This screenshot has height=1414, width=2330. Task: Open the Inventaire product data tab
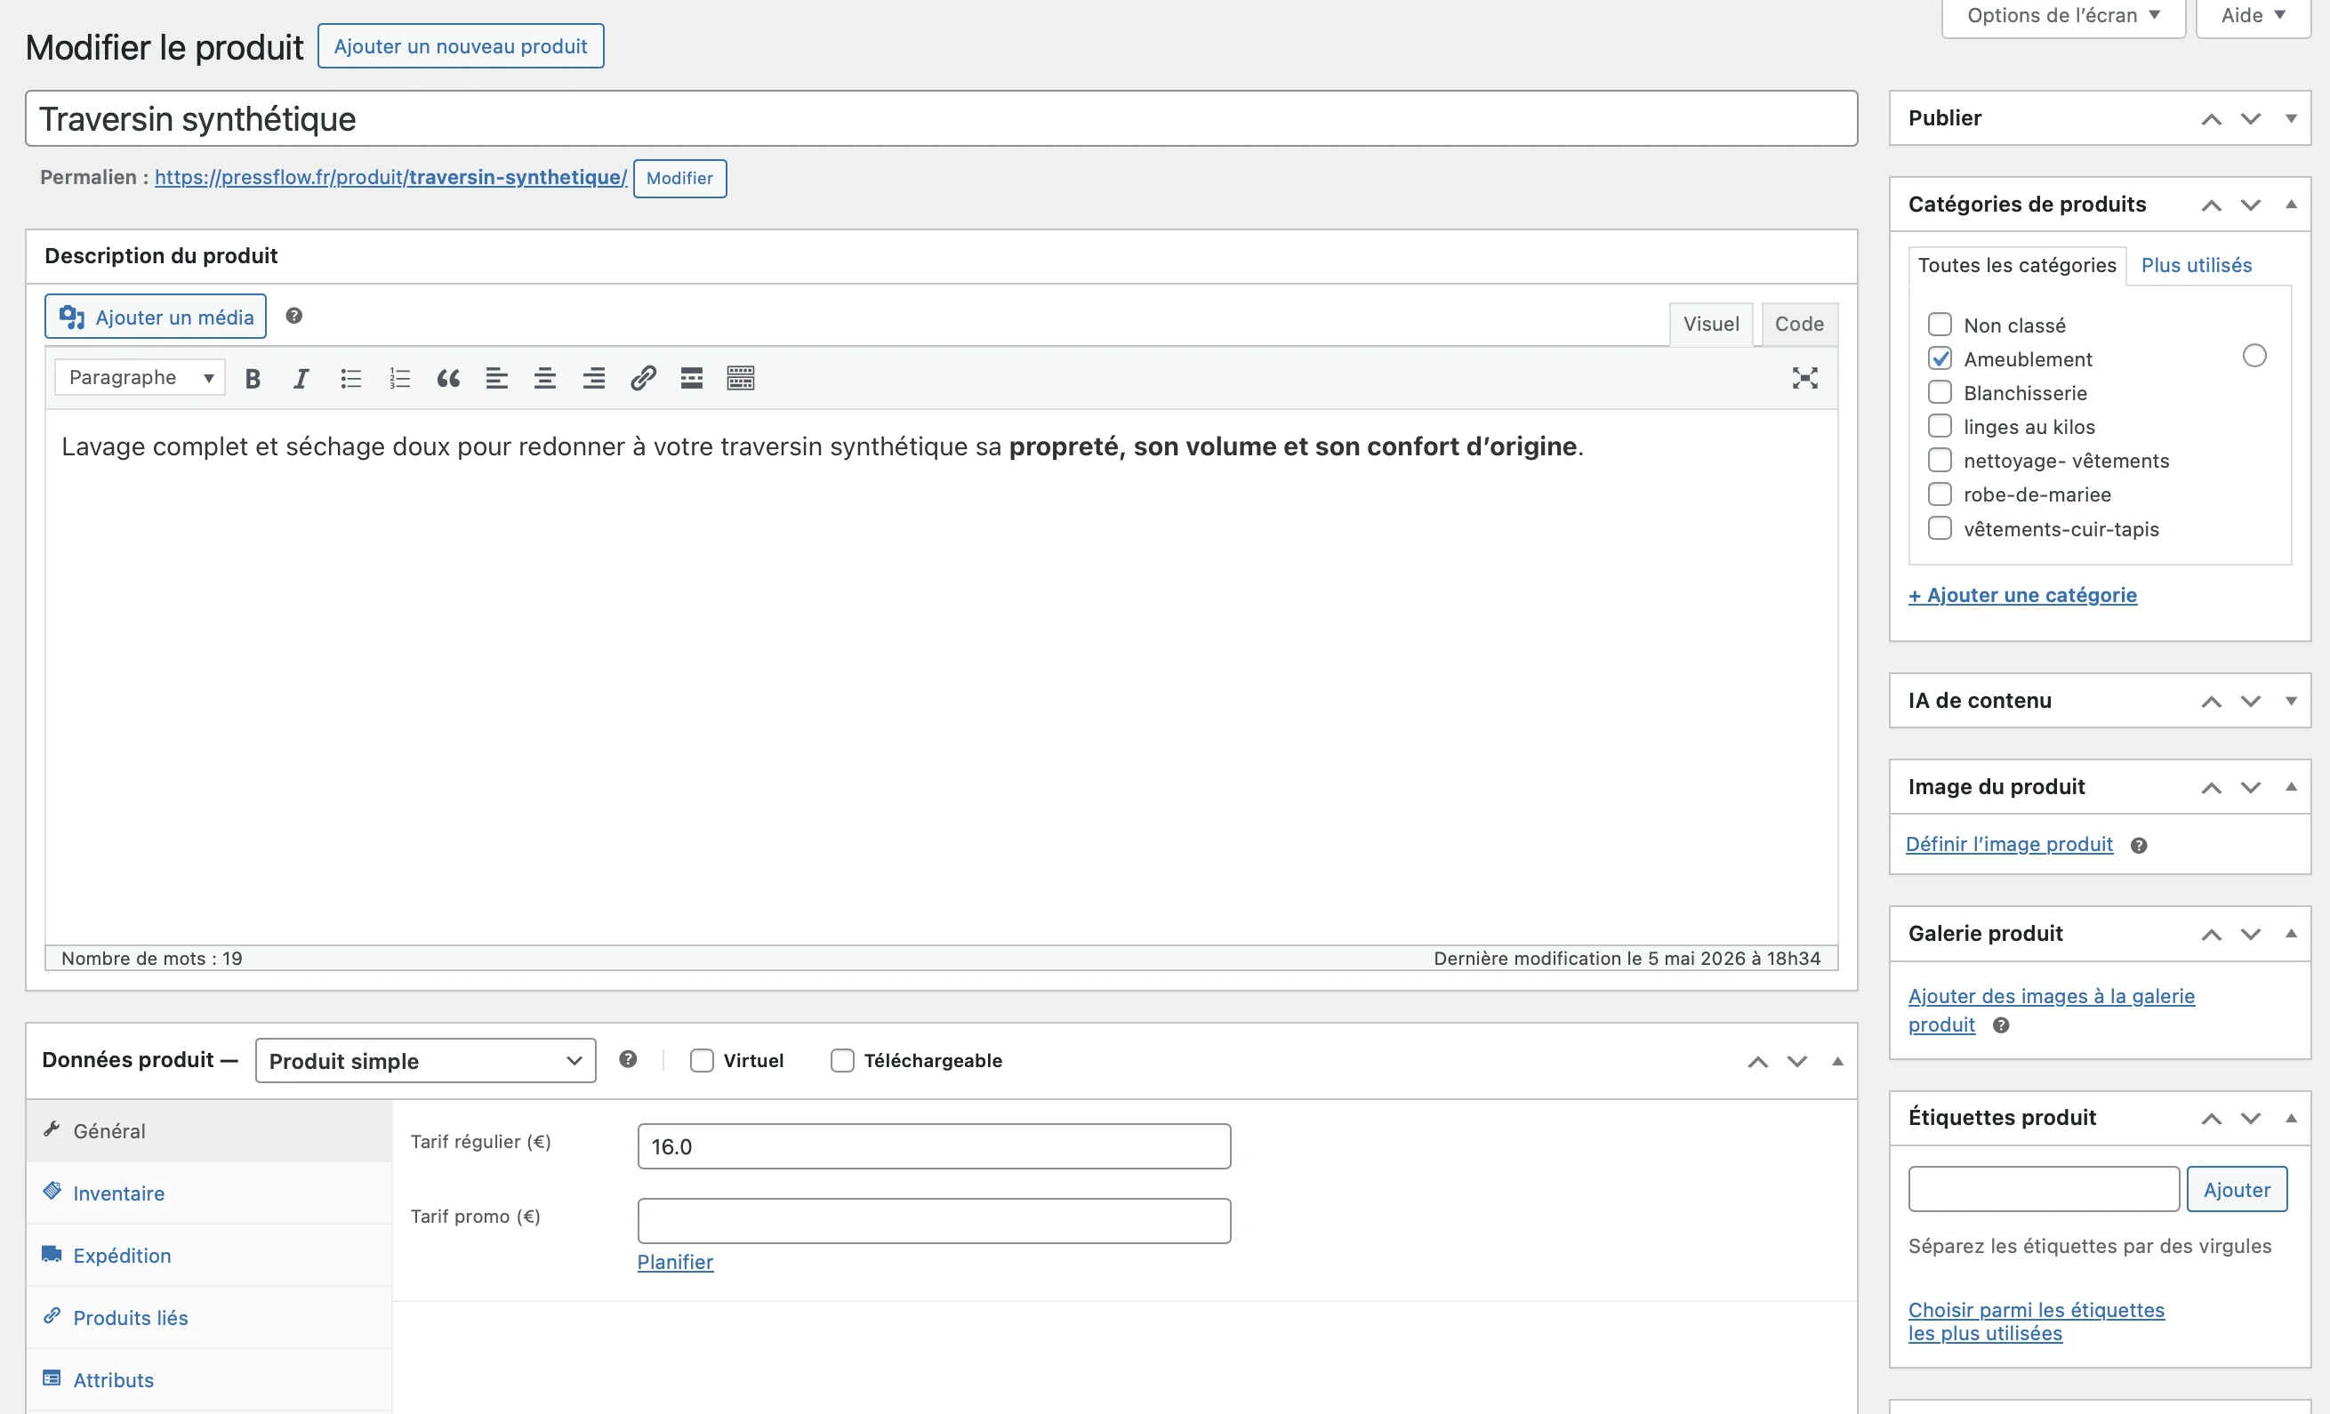[x=209, y=1193]
